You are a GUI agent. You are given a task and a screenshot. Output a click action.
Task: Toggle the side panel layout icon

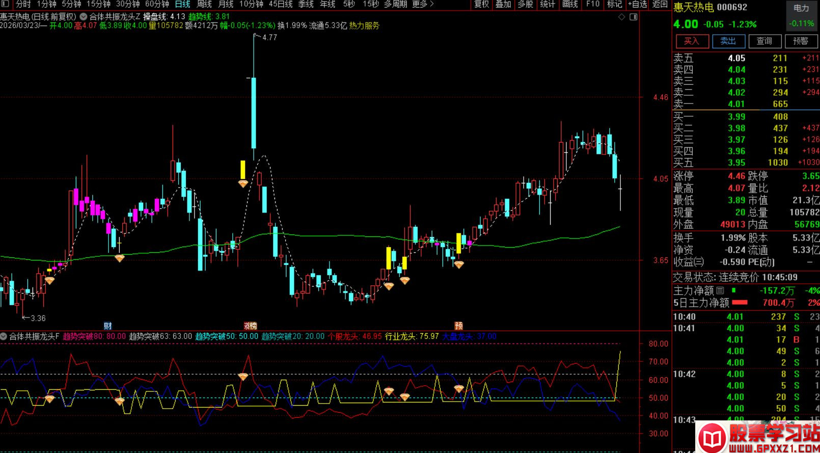(x=634, y=17)
